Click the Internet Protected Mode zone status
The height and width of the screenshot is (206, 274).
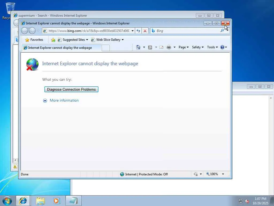[x=144, y=174]
